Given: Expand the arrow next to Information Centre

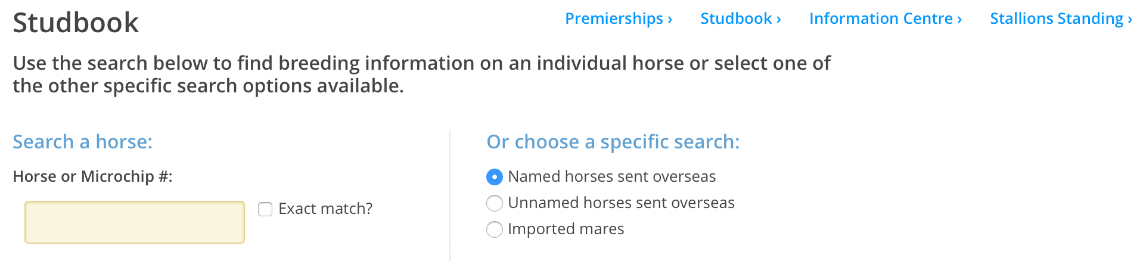Looking at the screenshot, I should pos(959,20).
